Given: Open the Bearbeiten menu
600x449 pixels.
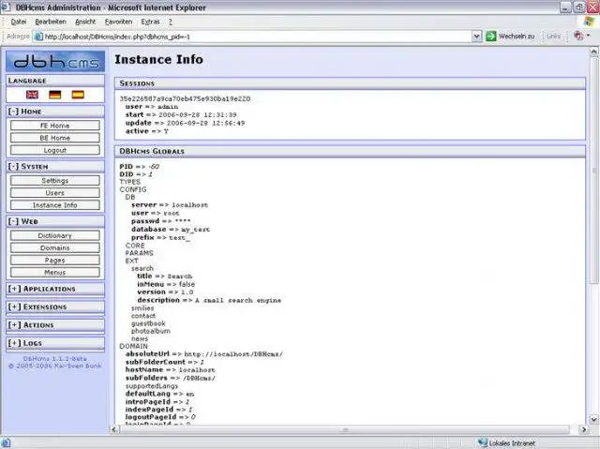Looking at the screenshot, I should point(51,22).
